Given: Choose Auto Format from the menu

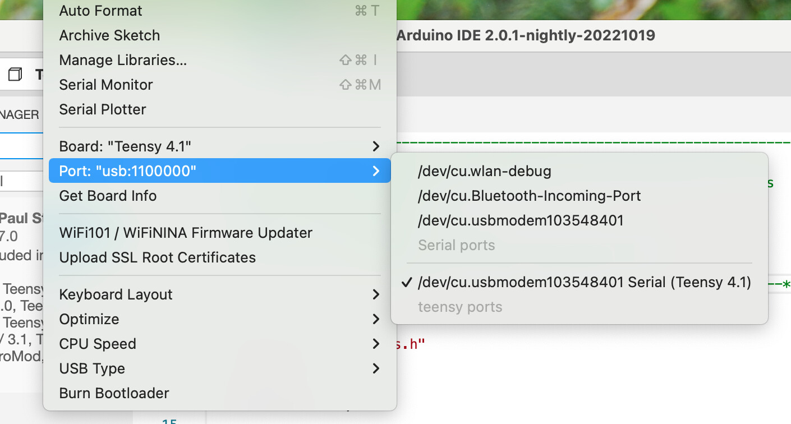Looking at the screenshot, I should pyautogui.click(x=101, y=11).
